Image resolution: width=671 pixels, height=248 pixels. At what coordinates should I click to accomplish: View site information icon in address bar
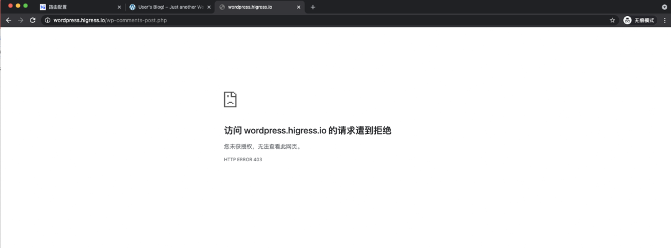[47, 20]
